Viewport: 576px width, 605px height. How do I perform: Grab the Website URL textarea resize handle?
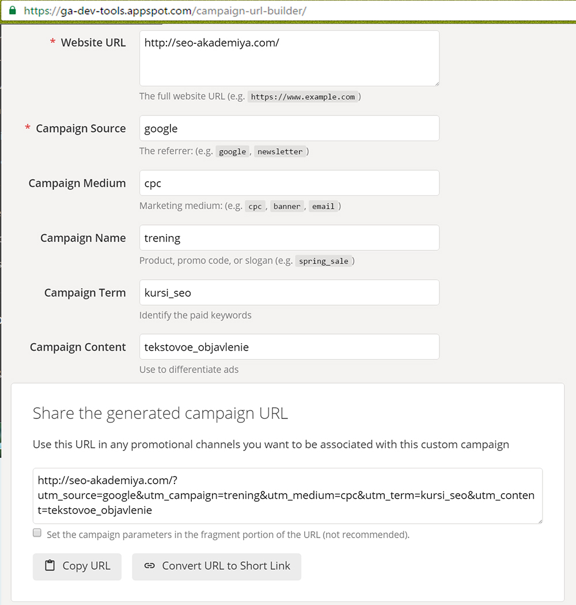point(436,83)
